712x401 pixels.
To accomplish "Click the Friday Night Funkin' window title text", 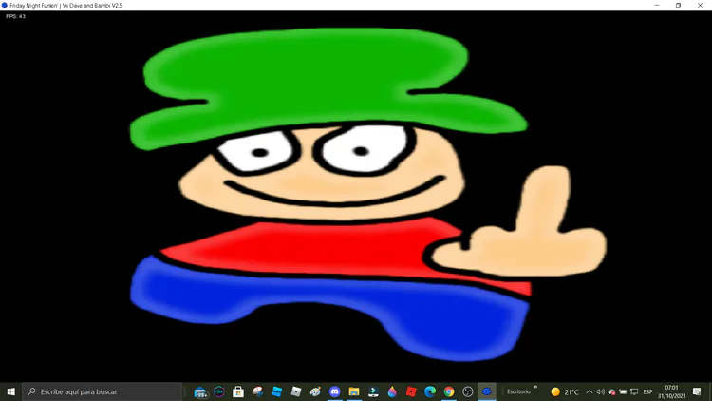I will (66, 6).
